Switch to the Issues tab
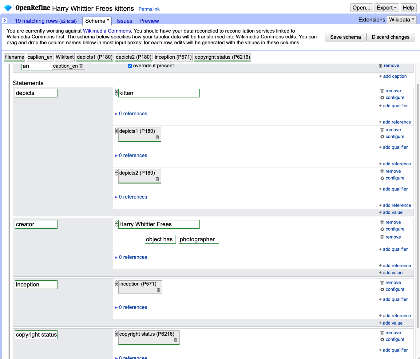Viewport: 420px width, 359px height. tap(124, 21)
